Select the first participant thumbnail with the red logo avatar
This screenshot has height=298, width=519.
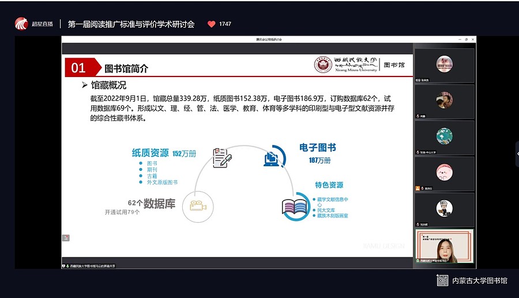coord(445,66)
